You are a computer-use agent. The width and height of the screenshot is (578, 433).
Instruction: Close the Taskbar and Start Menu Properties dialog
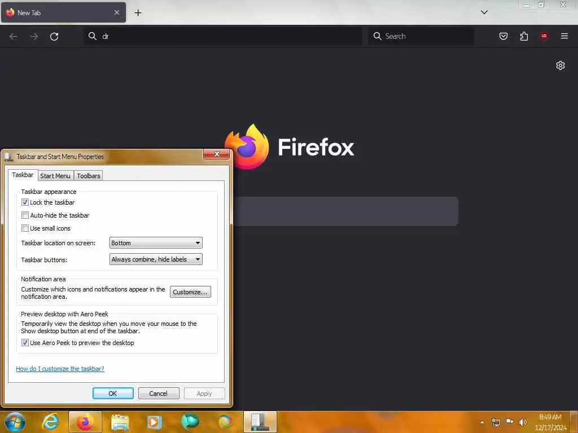coord(217,154)
